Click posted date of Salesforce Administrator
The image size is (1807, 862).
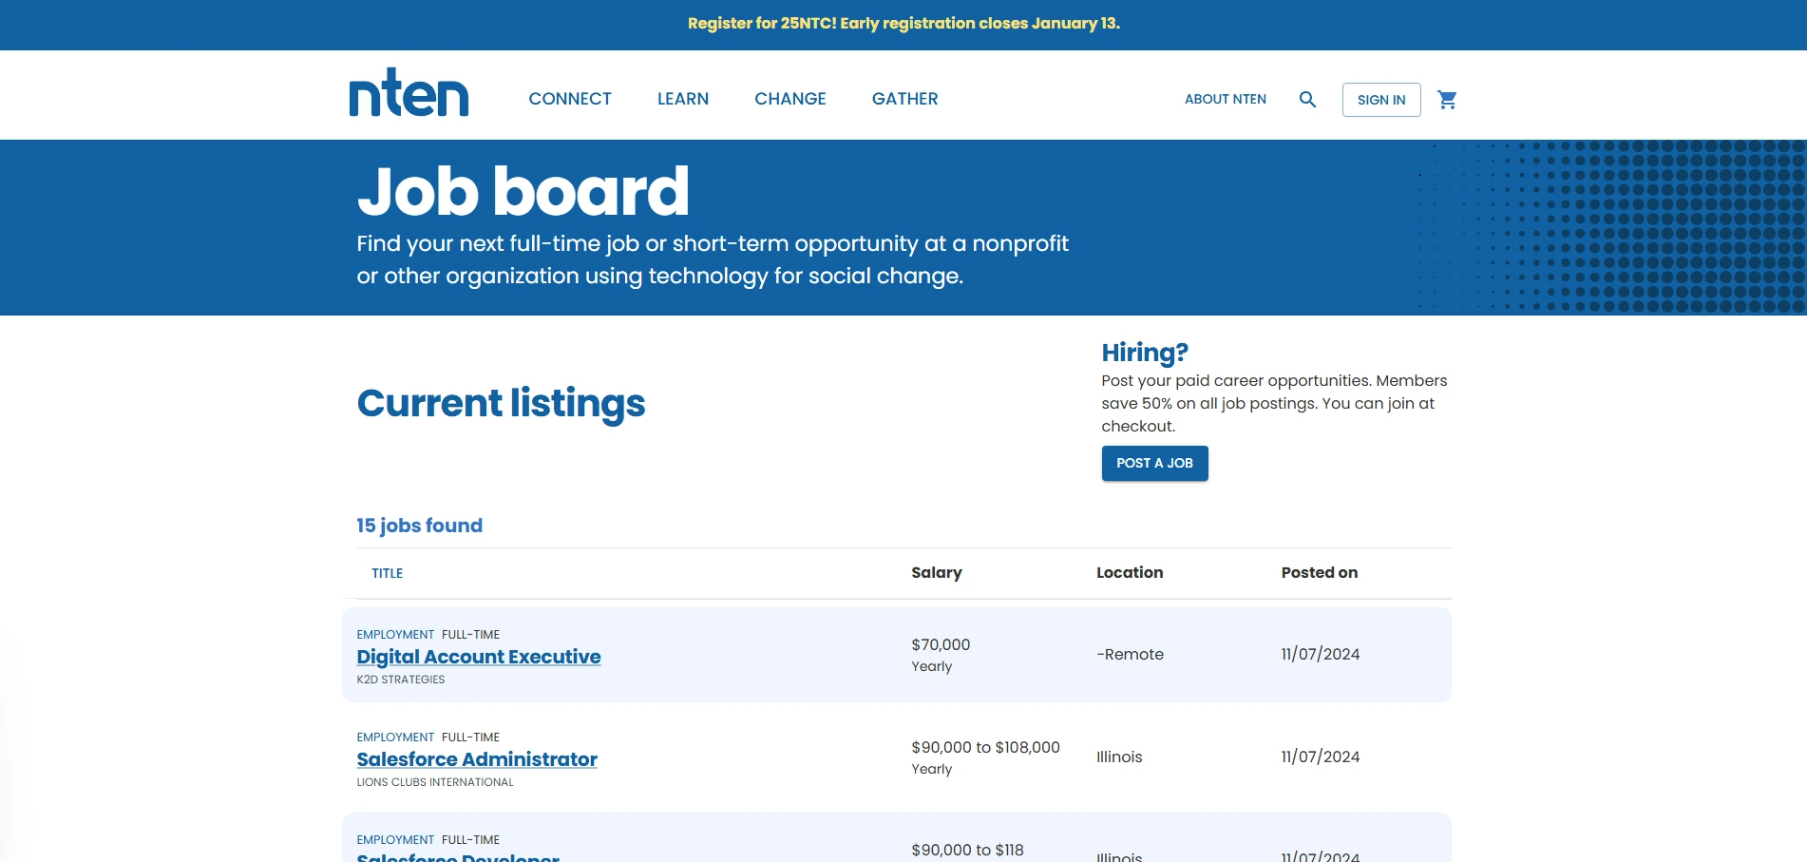click(1320, 757)
